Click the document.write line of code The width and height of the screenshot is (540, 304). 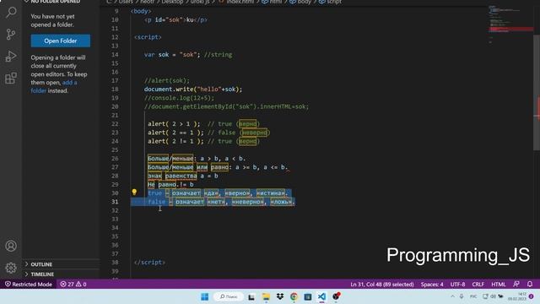pyautogui.click(x=193, y=90)
